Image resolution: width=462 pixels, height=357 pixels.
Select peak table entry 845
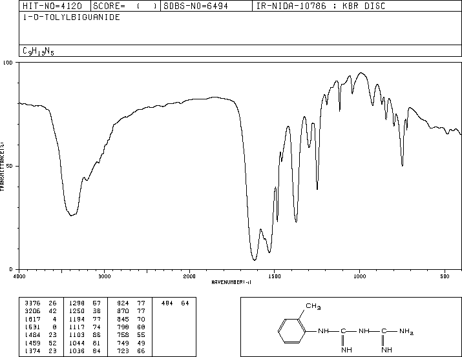[131, 319]
